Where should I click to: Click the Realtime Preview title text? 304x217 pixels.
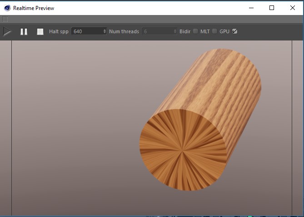34,8
